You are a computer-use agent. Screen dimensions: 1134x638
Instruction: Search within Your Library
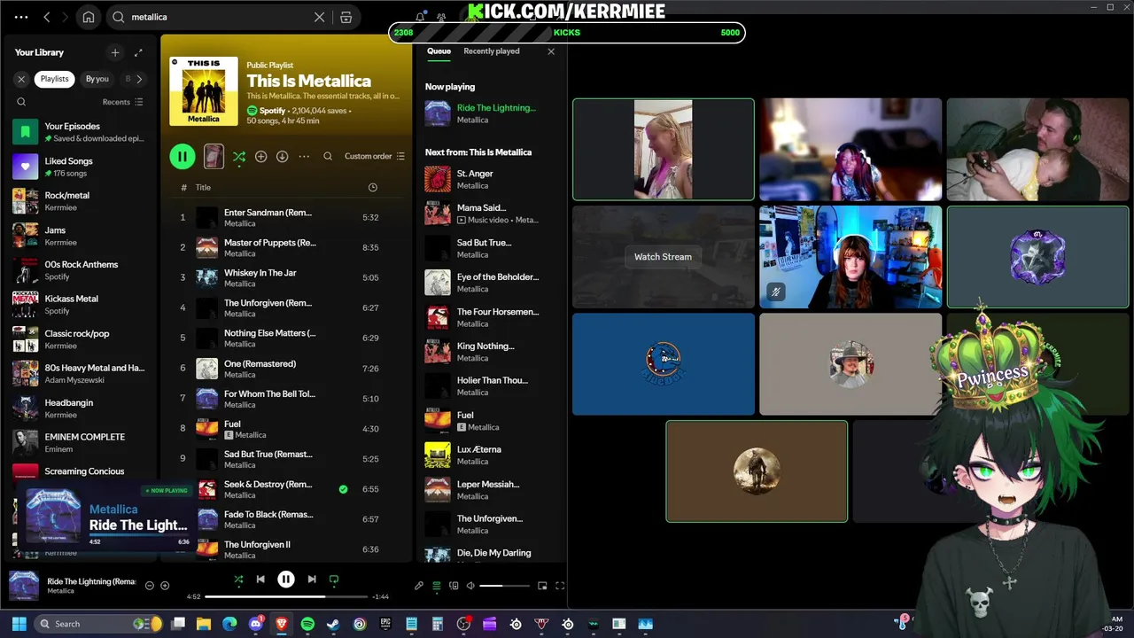[x=21, y=102]
